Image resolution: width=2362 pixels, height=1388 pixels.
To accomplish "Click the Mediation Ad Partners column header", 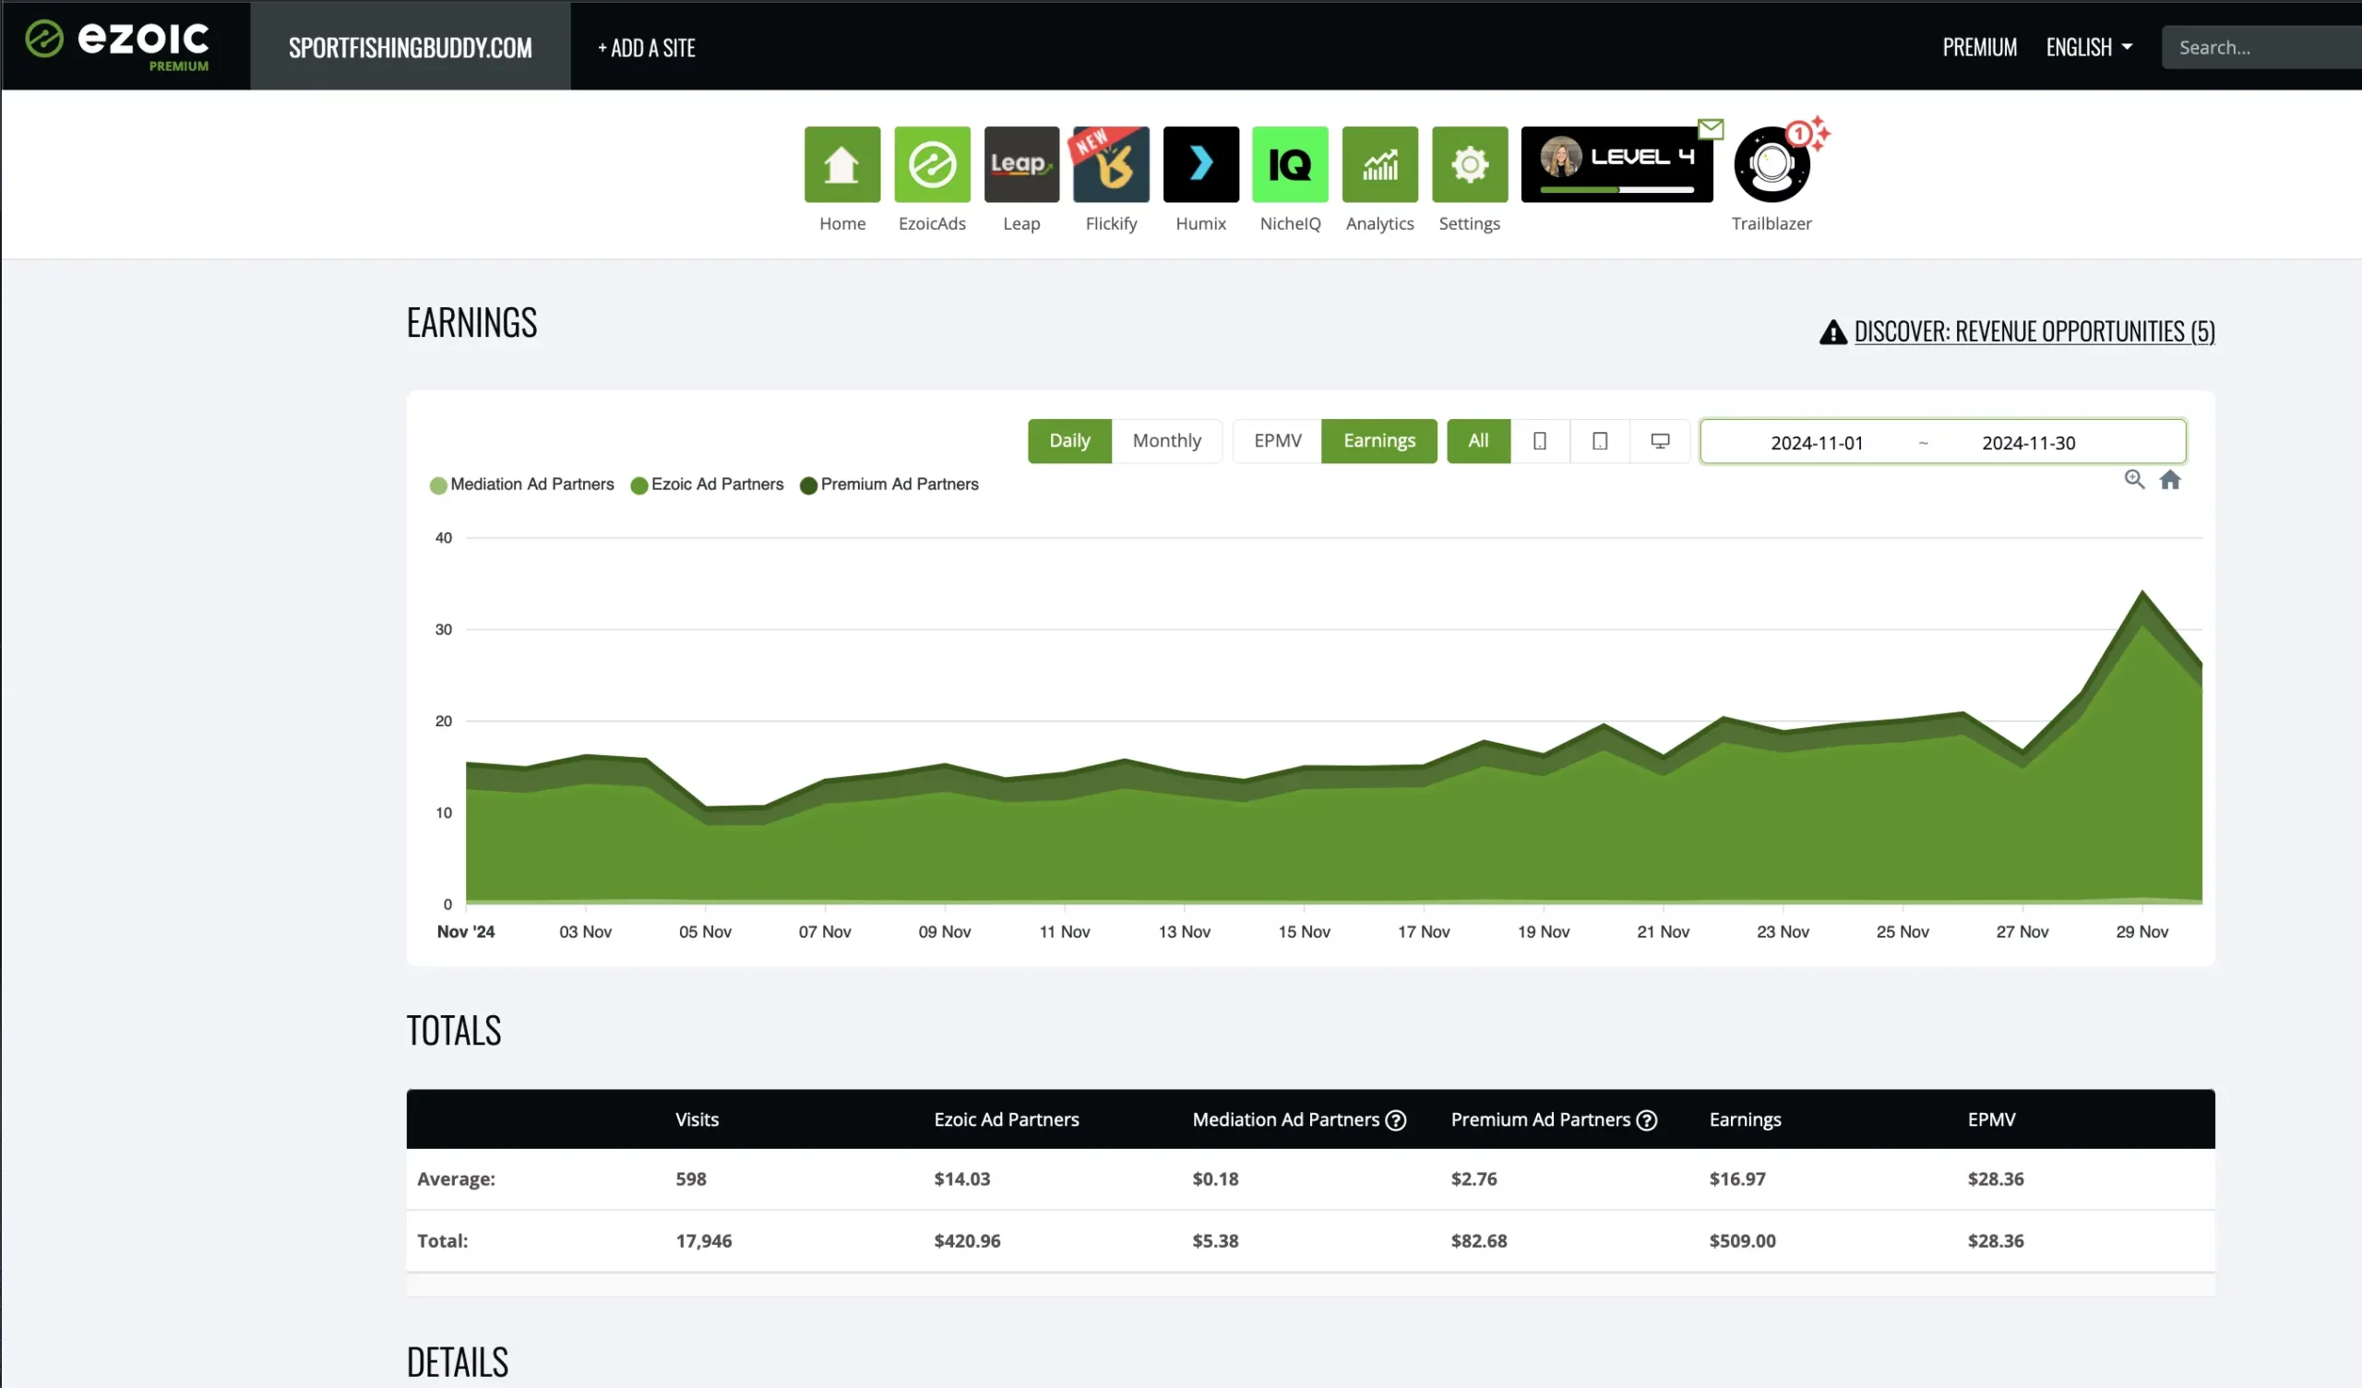I will 1285,1119.
